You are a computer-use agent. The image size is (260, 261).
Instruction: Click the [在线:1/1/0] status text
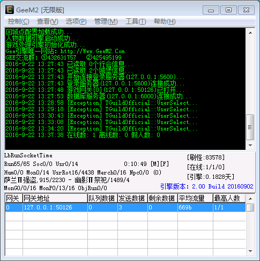click(206, 167)
